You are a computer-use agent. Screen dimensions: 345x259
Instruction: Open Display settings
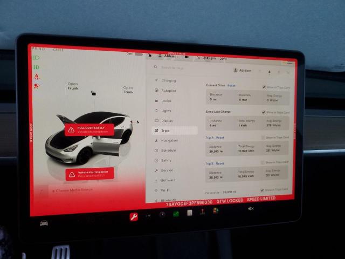pos(164,121)
